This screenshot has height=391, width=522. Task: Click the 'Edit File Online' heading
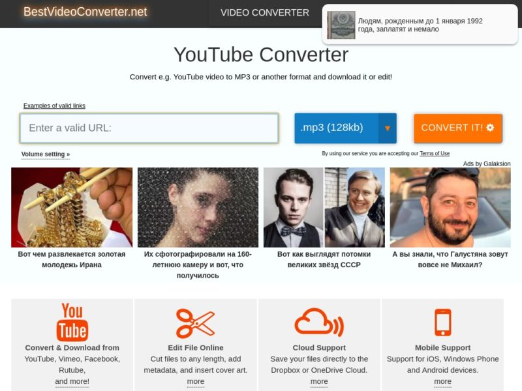195,348
